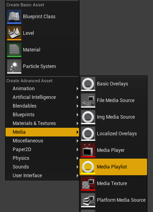This screenshot has height=212, width=153.
Task: Create a new Blueprint Class
Action: coord(42,17)
